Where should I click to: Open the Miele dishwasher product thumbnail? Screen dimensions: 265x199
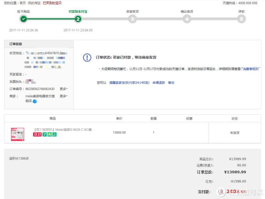point(18,134)
